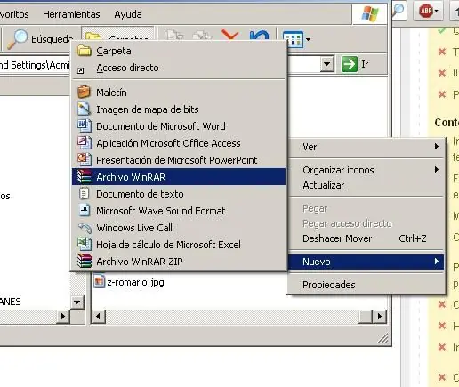Click Actualizar in context menu
The image size is (459, 387).
366,185
